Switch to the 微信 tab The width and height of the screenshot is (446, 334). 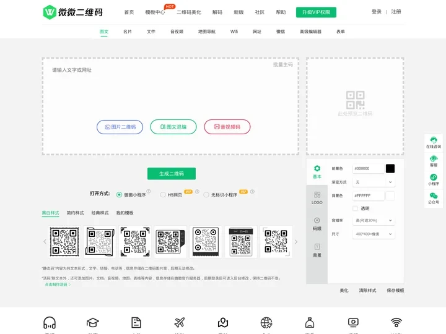(x=281, y=32)
